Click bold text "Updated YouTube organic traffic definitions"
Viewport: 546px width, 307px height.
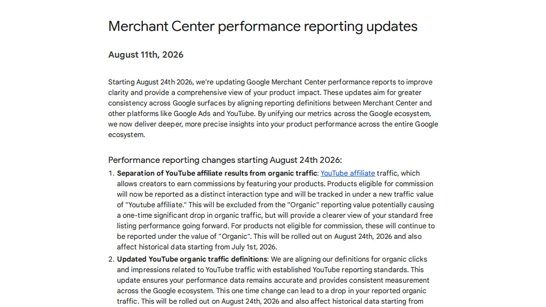tap(192, 259)
